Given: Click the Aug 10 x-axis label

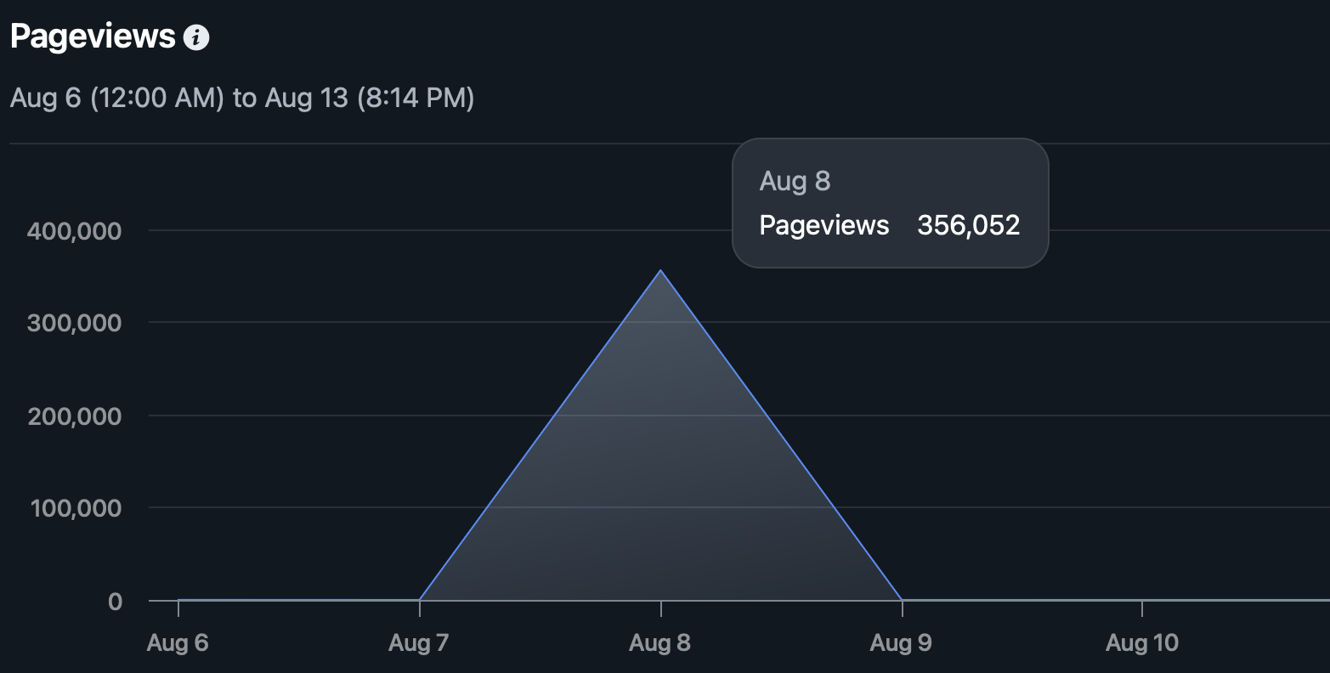Looking at the screenshot, I should pyautogui.click(x=1142, y=643).
